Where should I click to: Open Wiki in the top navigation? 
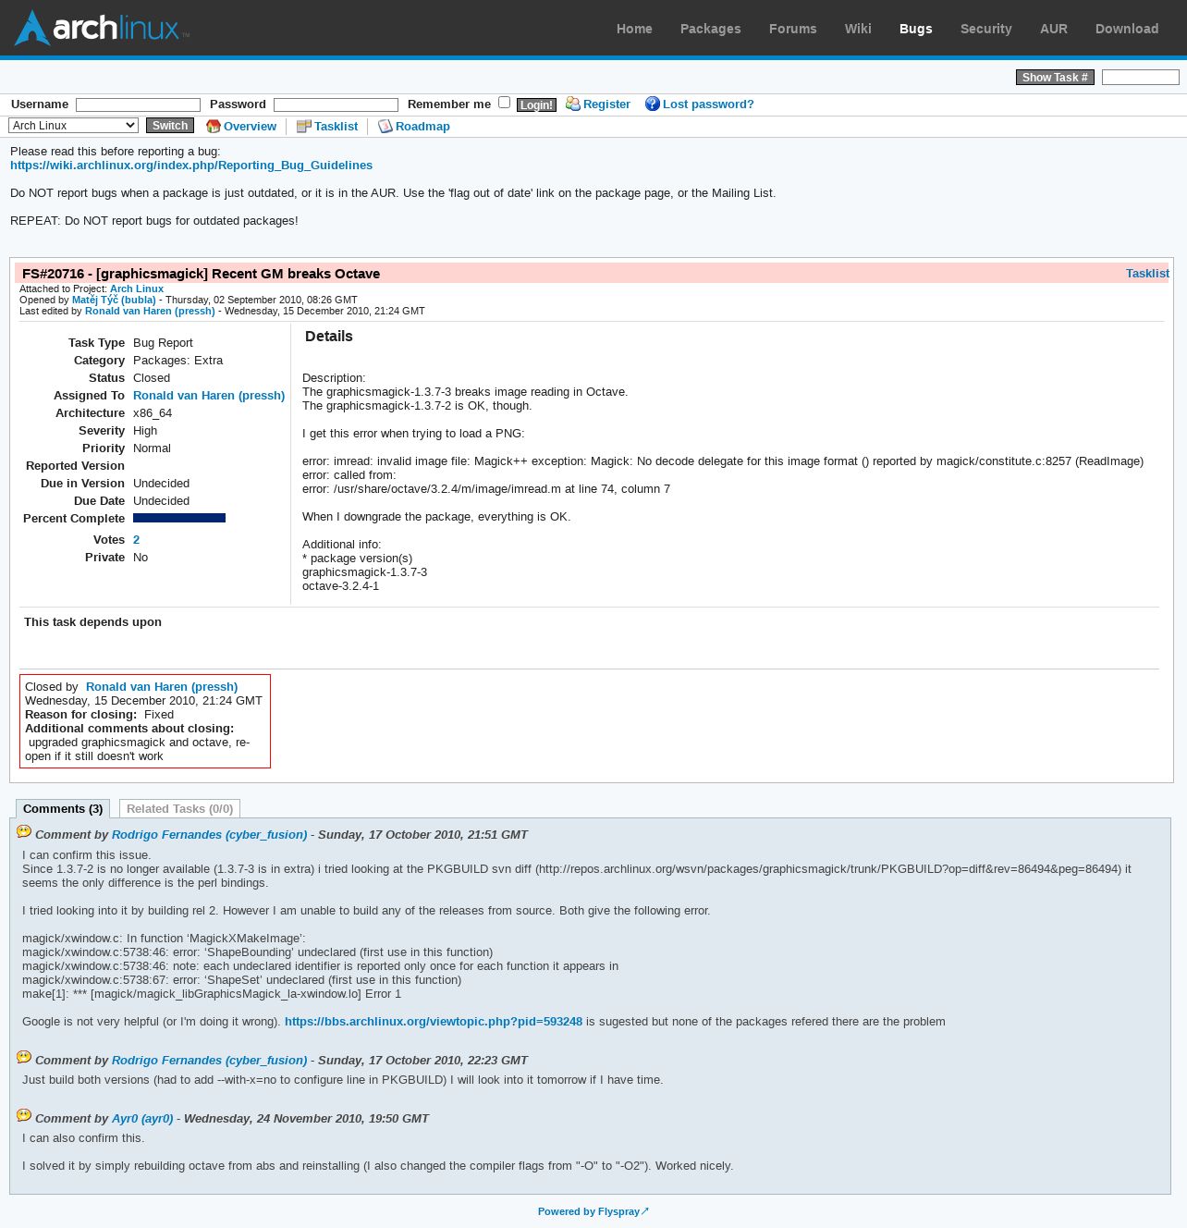(x=858, y=29)
